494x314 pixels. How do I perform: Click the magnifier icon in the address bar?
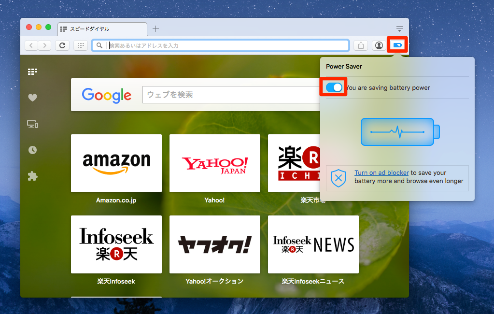coord(99,45)
